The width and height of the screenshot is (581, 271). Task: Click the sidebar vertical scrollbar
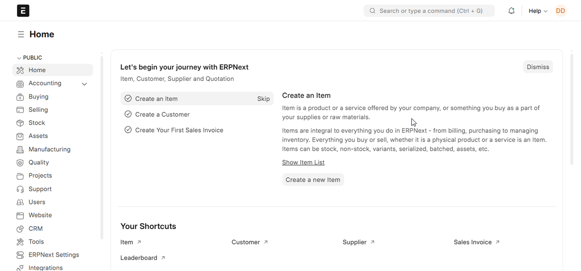click(102, 148)
